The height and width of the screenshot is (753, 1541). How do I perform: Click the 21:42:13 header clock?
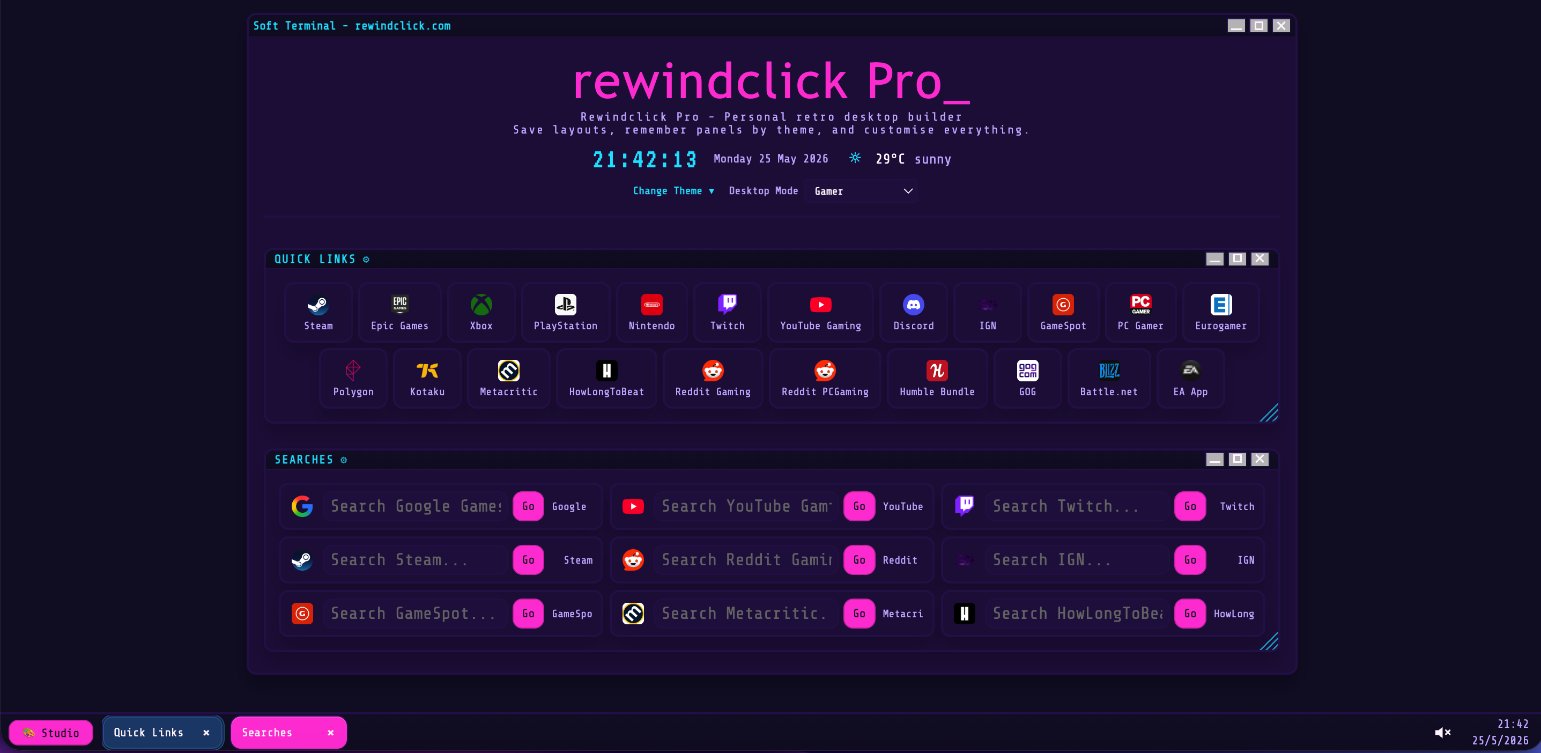[645, 159]
